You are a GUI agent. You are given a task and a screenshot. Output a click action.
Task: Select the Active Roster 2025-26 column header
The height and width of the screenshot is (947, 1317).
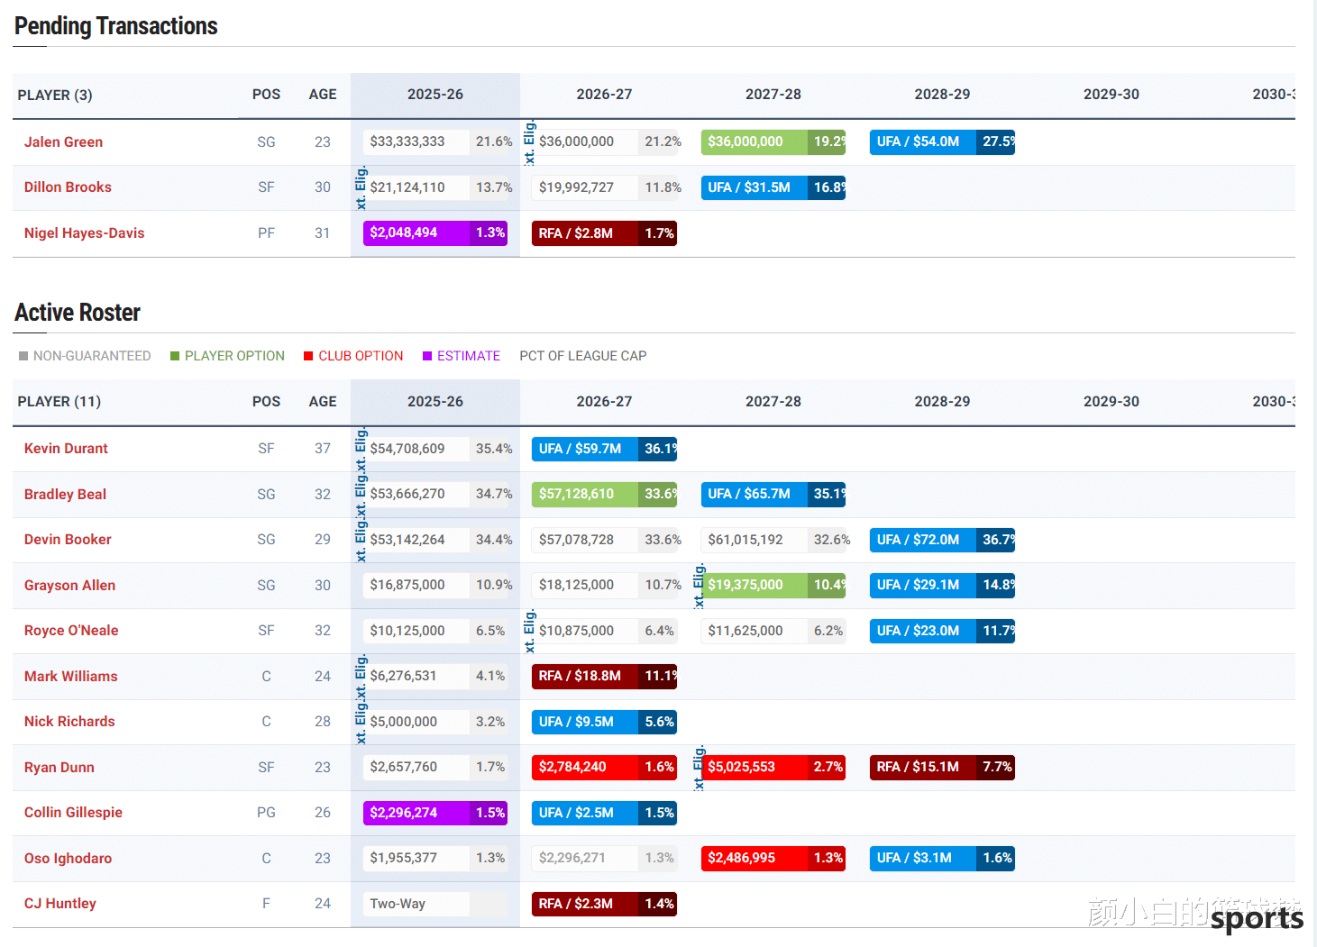click(x=435, y=402)
